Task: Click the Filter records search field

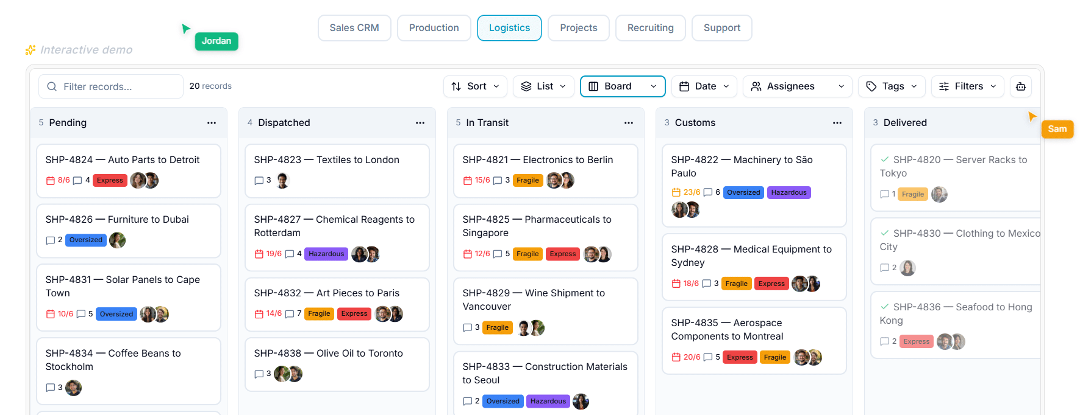Action: pyautogui.click(x=111, y=86)
